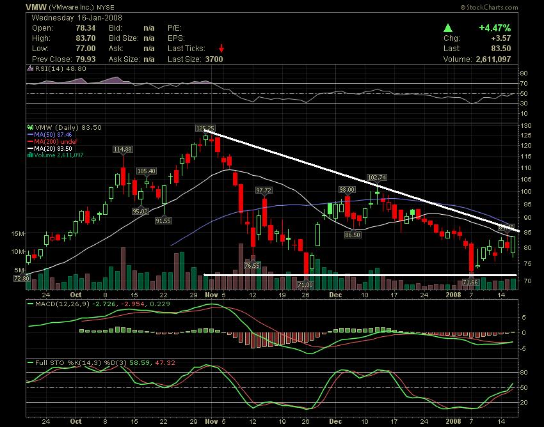Click the red down arrow beside Last Ticks

click(x=221, y=49)
